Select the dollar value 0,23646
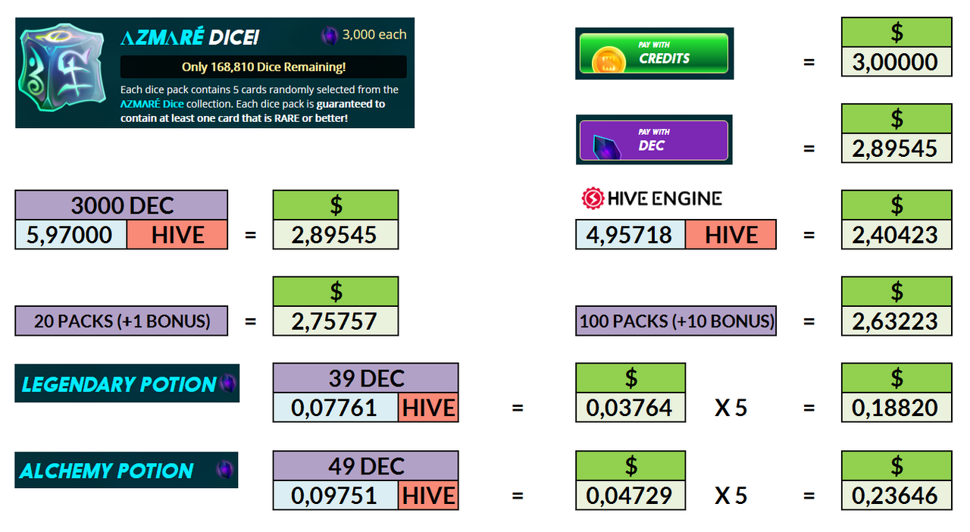Viewport: 970px width, 532px height. click(x=896, y=496)
